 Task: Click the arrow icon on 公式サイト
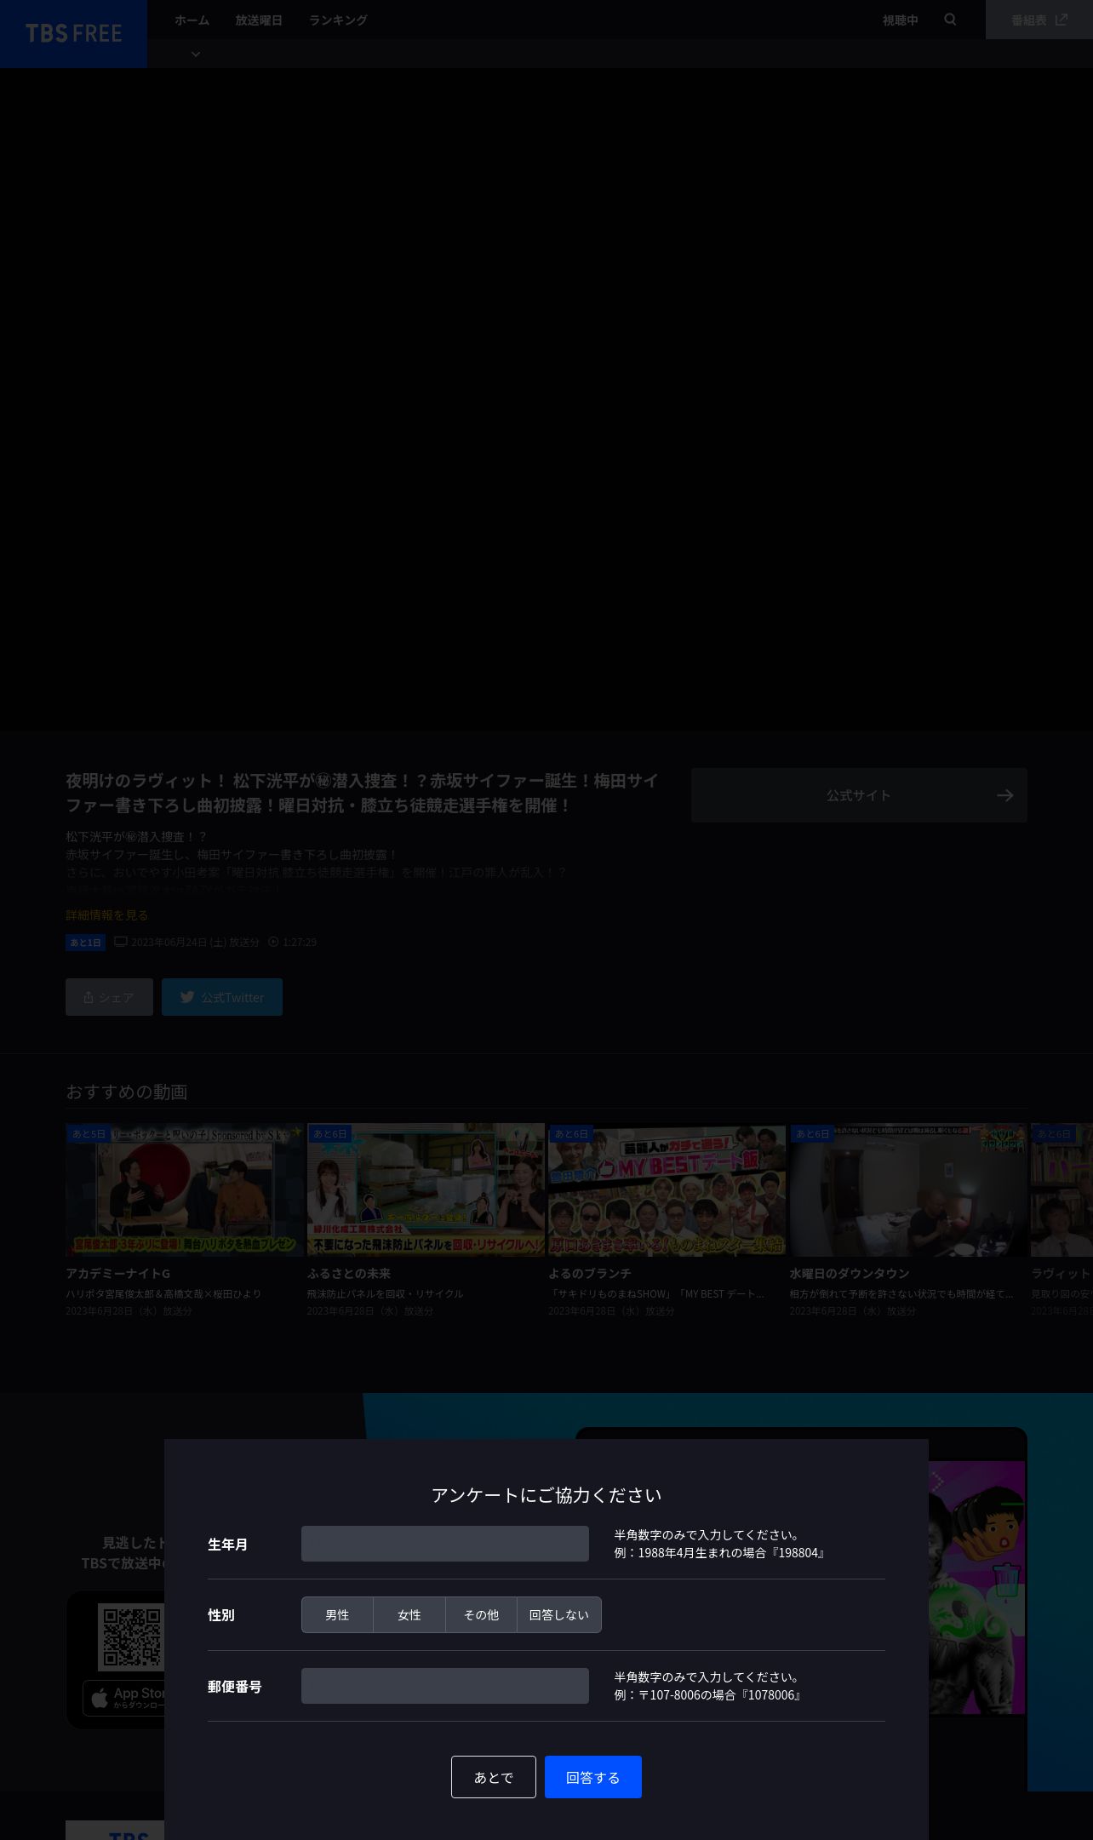click(x=1005, y=795)
